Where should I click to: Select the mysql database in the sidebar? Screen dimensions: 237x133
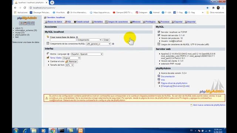click(20, 33)
